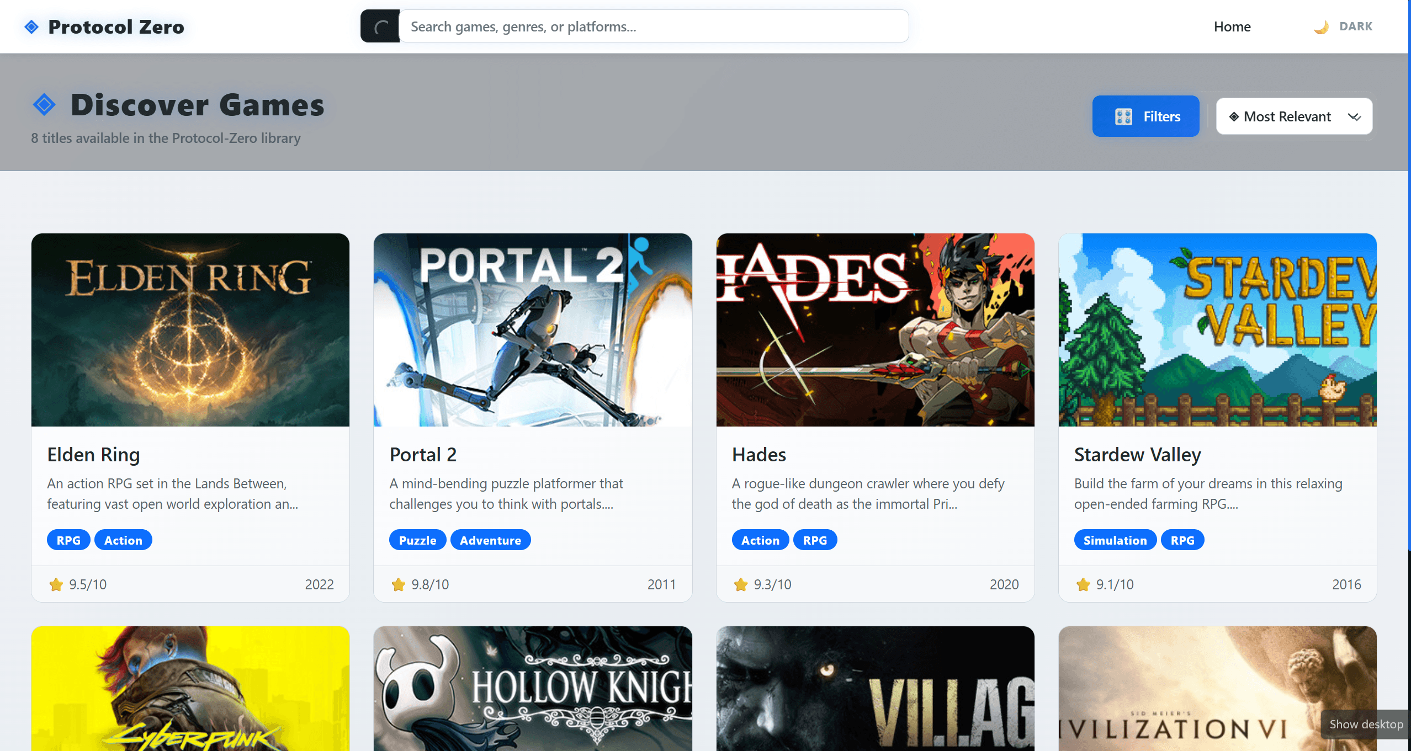Viewport: 1411px width, 751px height.
Task: Click the diamond icon in Most Relevant
Action: click(1234, 116)
